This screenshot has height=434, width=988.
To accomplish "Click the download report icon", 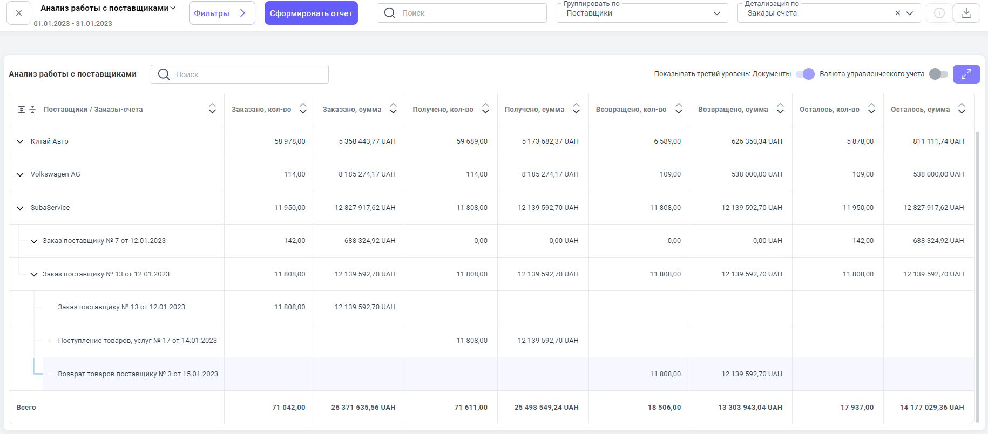I will pos(966,13).
